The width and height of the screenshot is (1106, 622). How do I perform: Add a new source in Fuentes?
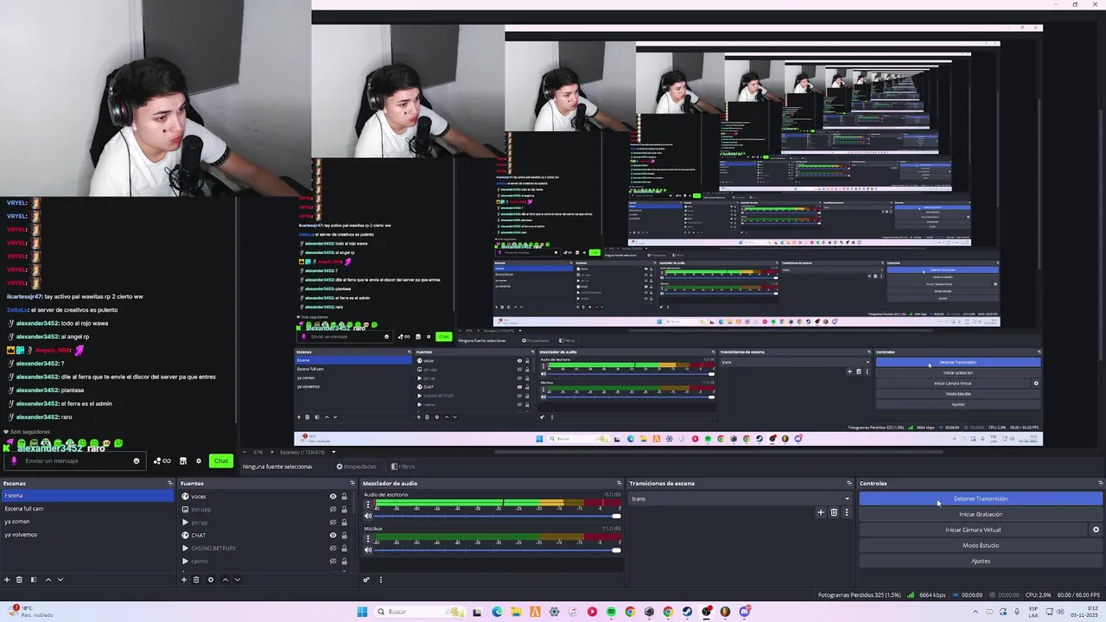coord(183,580)
